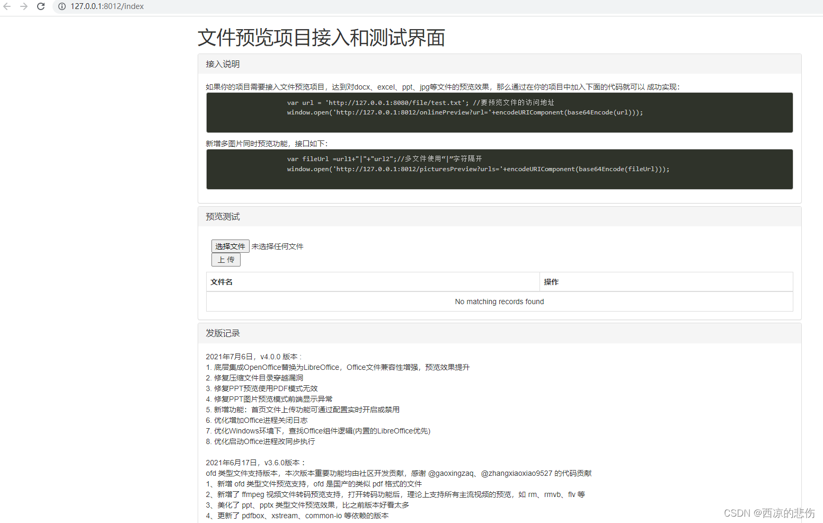
Task: Open site info icon beside the address
Action: pyautogui.click(x=62, y=6)
